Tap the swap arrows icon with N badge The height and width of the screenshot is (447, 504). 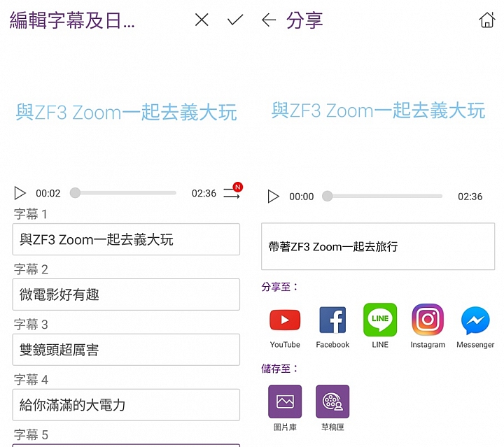[x=232, y=191]
